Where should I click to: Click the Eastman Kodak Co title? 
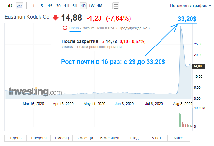click(27, 17)
